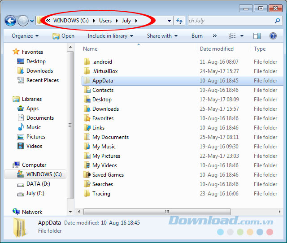Select the AppData folder row
The image size is (287, 243).
(x=183, y=81)
